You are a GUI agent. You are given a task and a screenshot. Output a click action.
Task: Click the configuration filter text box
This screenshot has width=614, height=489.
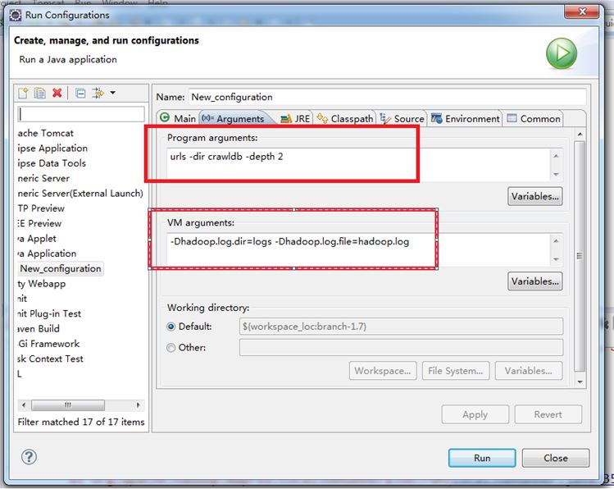(x=81, y=114)
